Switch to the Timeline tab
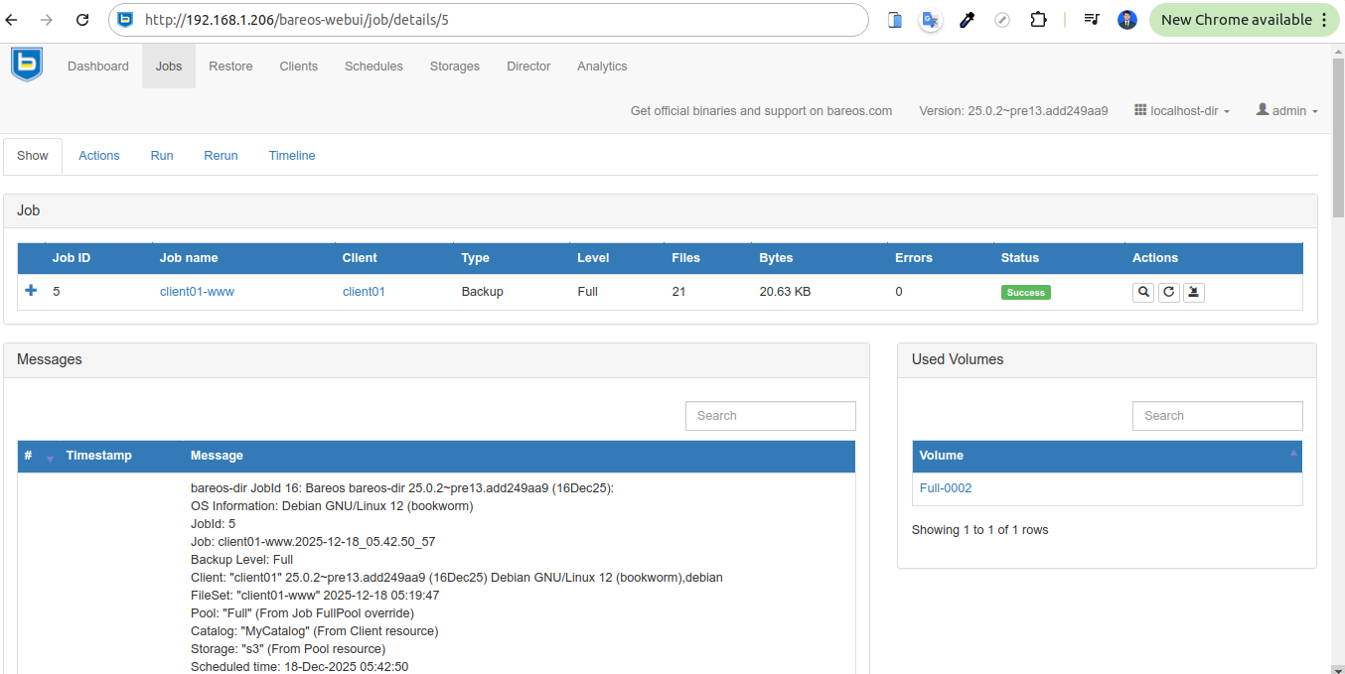This screenshot has width=1345, height=674. pyautogui.click(x=292, y=156)
